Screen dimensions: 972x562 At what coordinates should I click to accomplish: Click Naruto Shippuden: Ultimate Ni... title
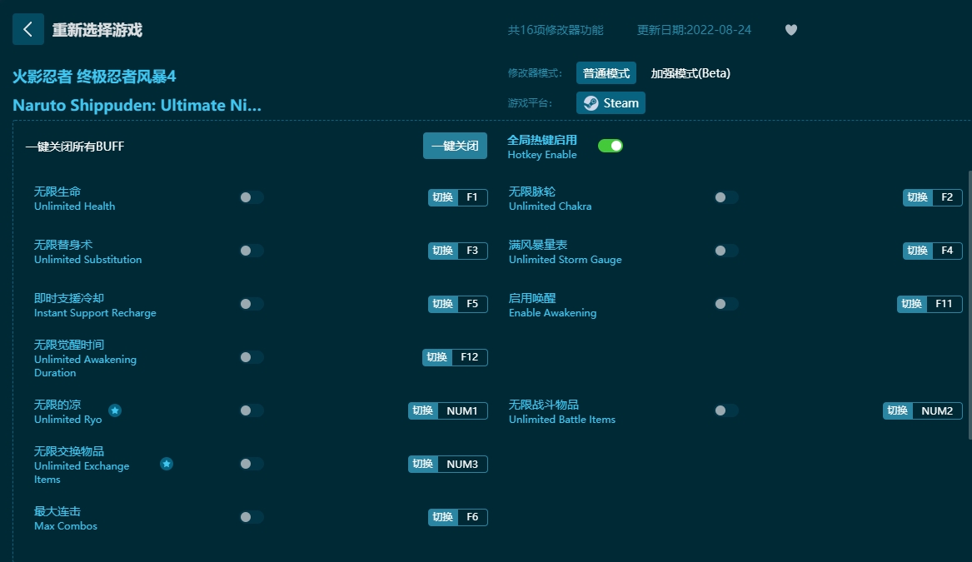(137, 105)
